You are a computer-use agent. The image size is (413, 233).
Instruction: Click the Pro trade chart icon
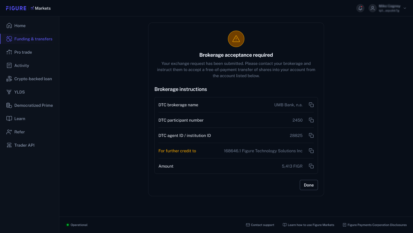coord(9,52)
